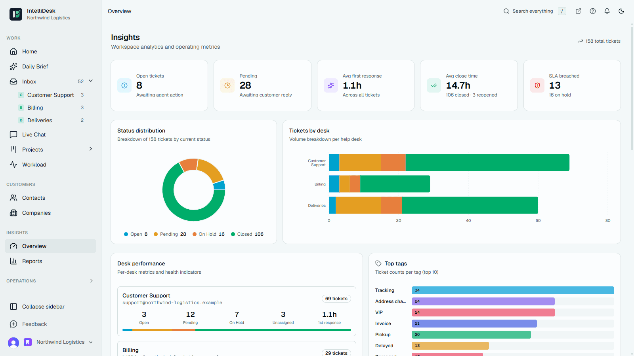Open Live Chat
The width and height of the screenshot is (634, 356).
50,134
